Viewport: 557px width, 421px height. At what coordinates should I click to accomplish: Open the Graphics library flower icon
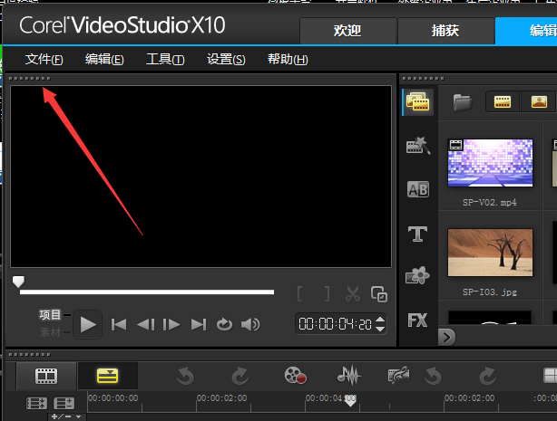(x=417, y=276)
